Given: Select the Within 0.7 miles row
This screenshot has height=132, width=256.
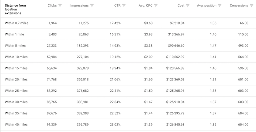Looking at the screenshot, I should click(128, 23).
